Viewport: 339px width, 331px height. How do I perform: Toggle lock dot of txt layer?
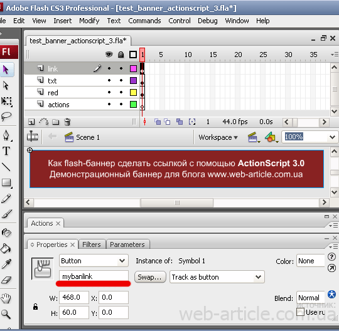pos(121,80)
